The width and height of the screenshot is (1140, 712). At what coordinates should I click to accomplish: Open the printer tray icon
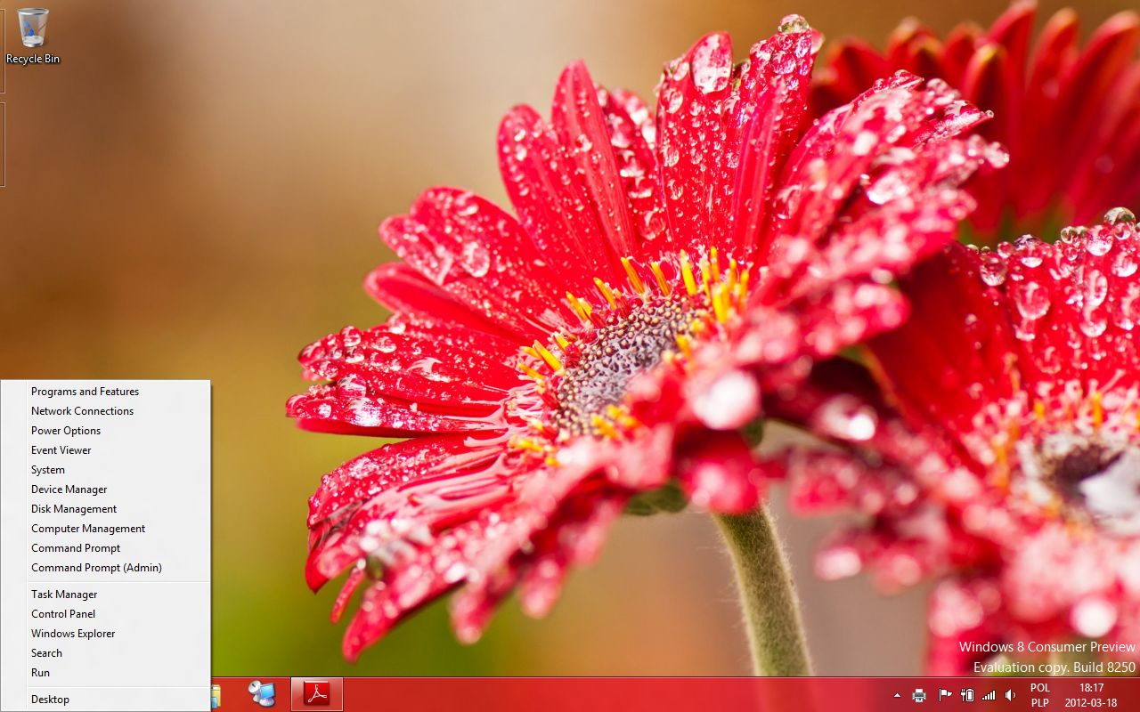point(919,695)
